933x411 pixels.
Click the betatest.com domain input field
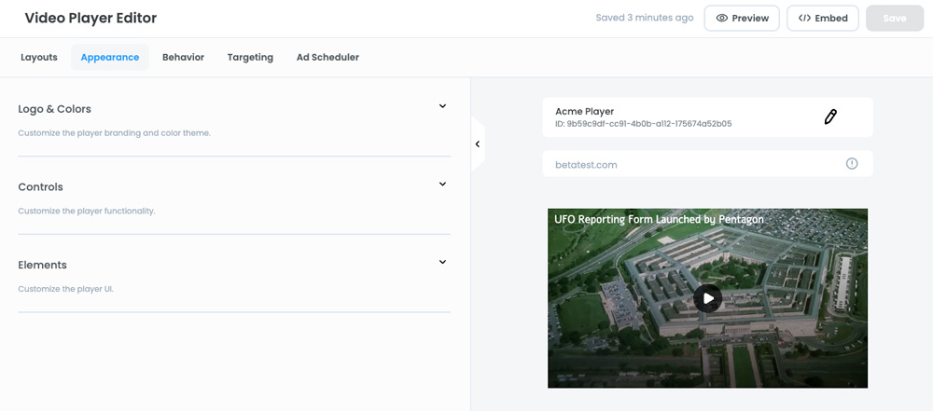coord(690,164)
